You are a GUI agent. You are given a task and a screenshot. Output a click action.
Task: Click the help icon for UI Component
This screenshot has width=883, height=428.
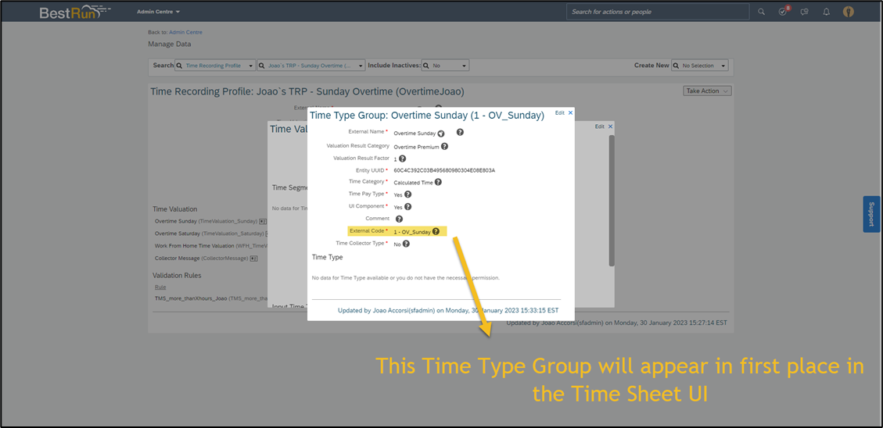tap(407, 206)
